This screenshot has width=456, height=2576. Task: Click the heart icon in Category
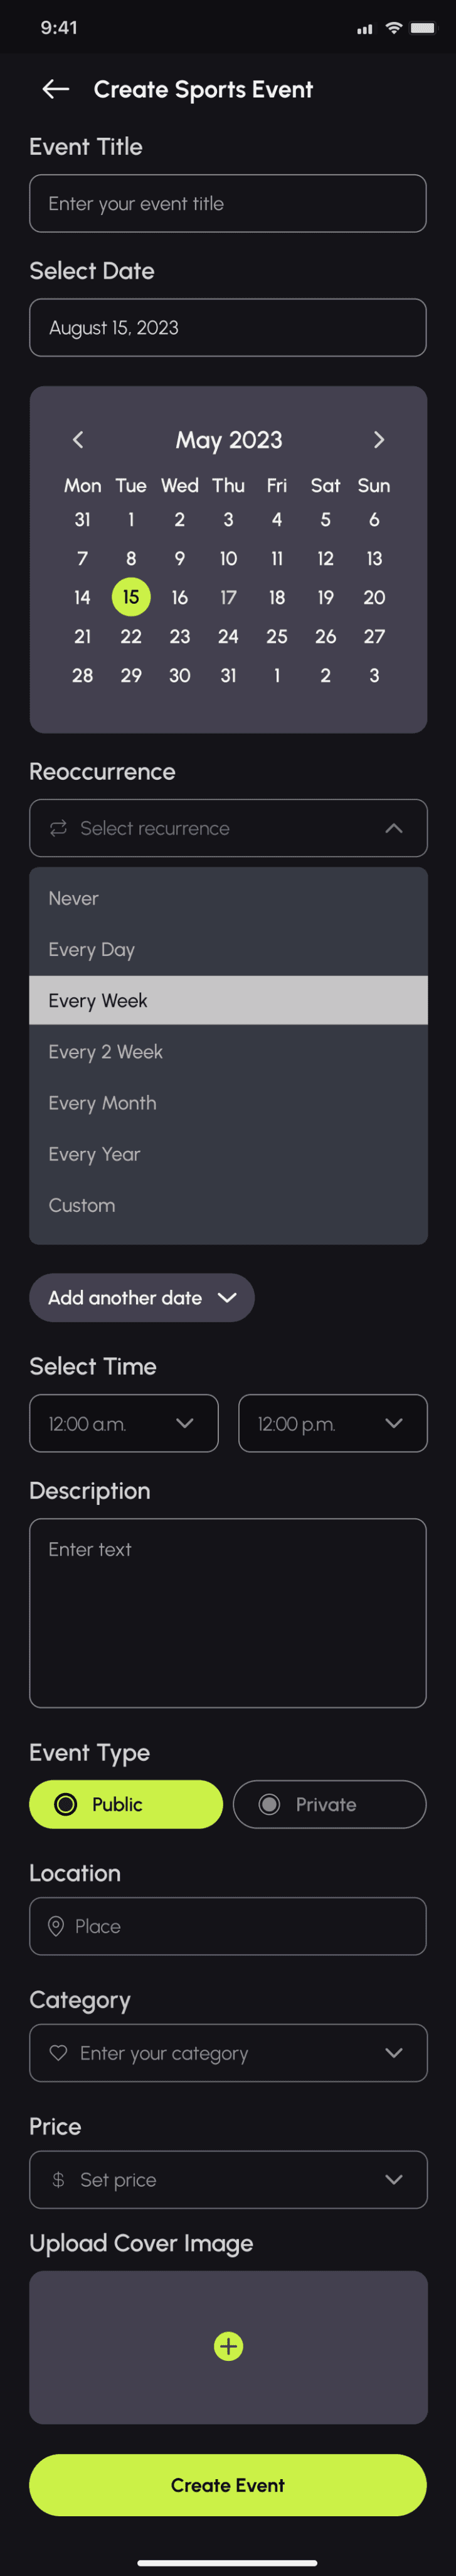59,2053
